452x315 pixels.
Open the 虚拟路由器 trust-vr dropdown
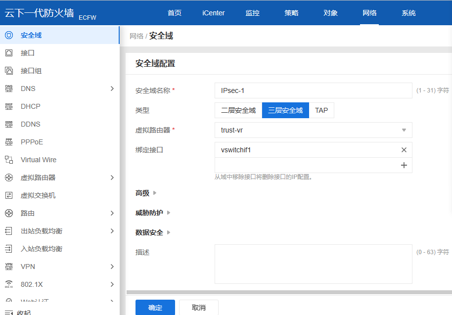pyautogui.click(x=313, y=130)
